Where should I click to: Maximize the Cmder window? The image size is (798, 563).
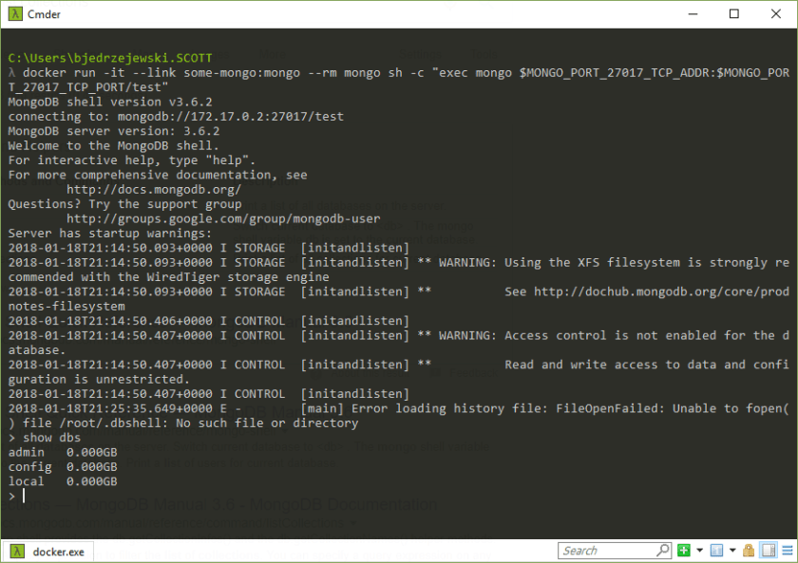coord(733,14)
